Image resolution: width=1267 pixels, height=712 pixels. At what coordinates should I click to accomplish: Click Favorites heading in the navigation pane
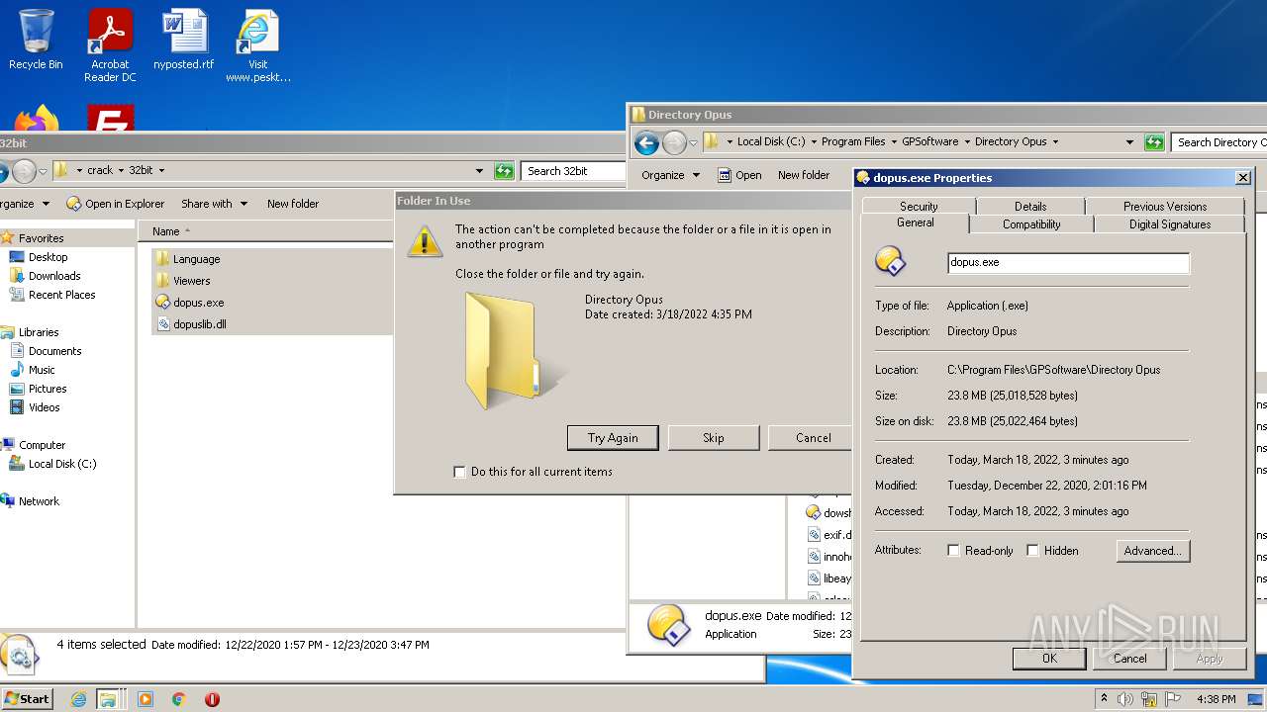pos(41,238)
